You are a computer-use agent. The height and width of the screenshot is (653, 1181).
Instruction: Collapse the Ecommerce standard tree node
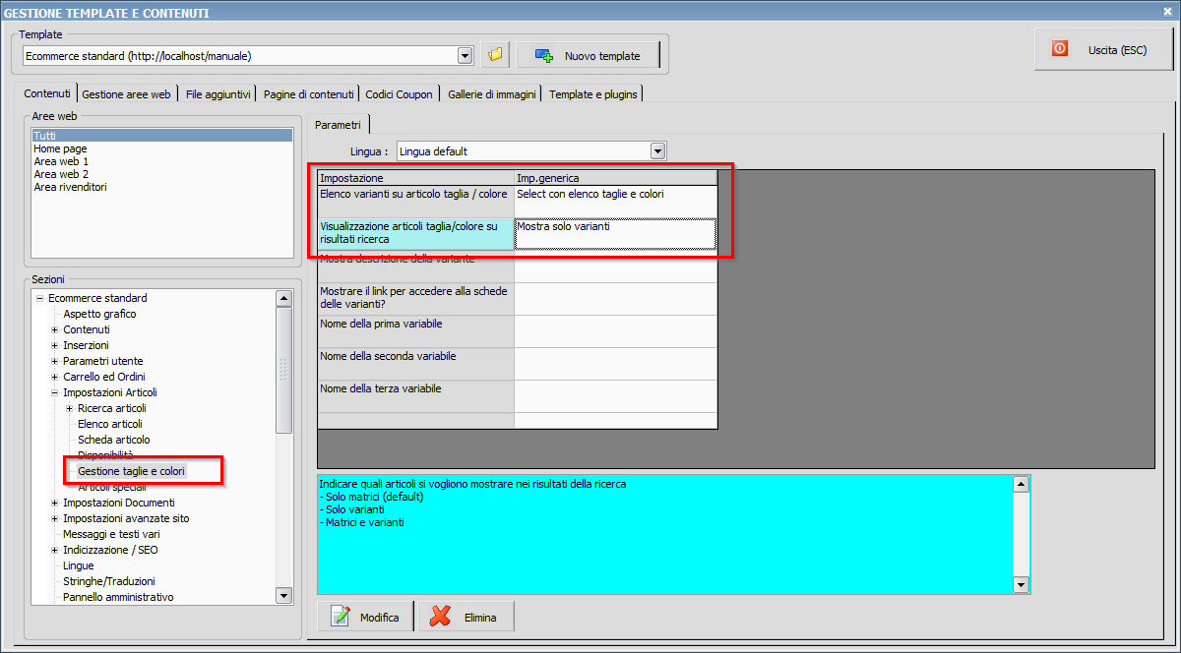click(x=39, y=298)
